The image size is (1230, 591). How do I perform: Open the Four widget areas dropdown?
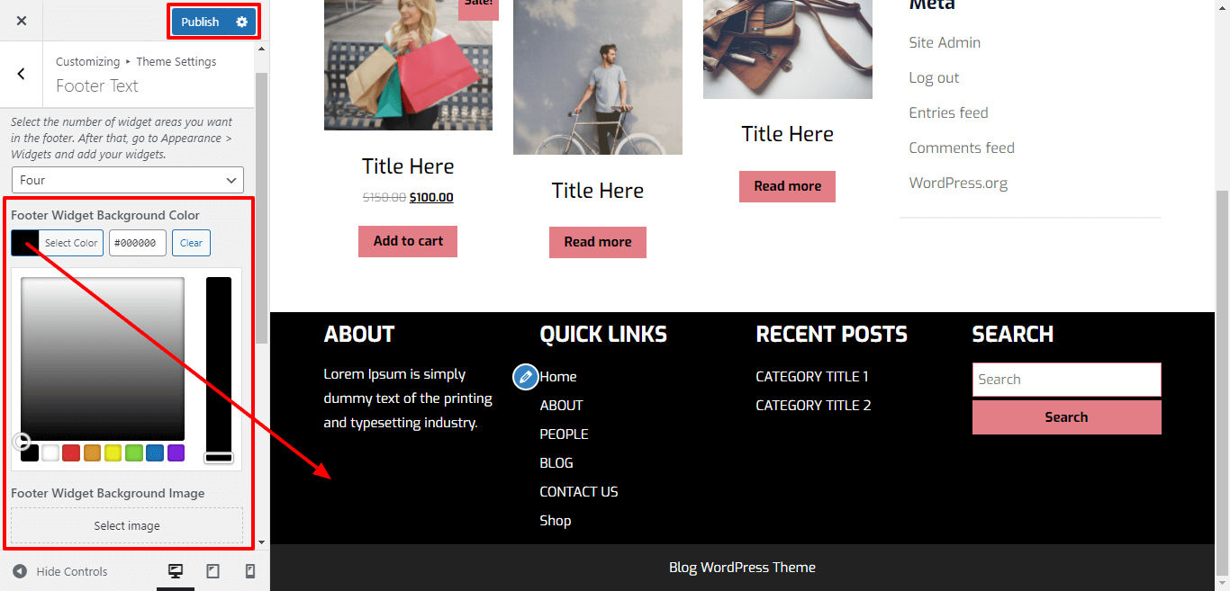(x=128, y=180)
